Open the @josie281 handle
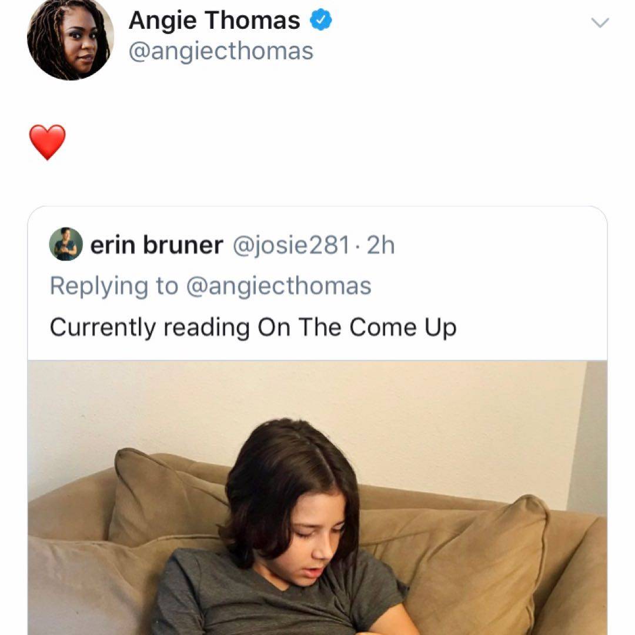Viewport: 635px width, 635px height. tap(291, 245)
